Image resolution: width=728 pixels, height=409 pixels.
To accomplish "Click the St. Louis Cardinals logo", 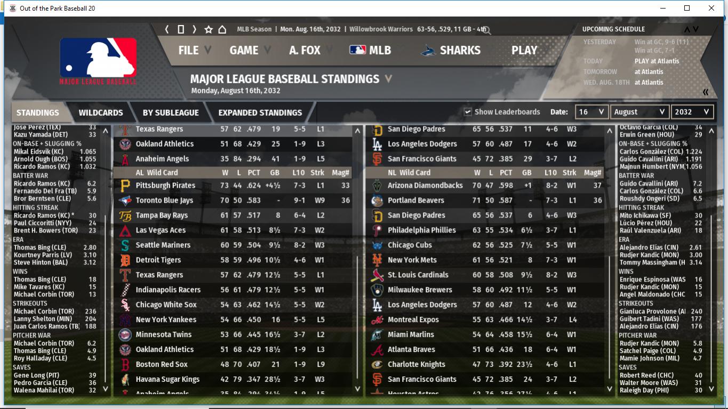I will click(377, 275).
